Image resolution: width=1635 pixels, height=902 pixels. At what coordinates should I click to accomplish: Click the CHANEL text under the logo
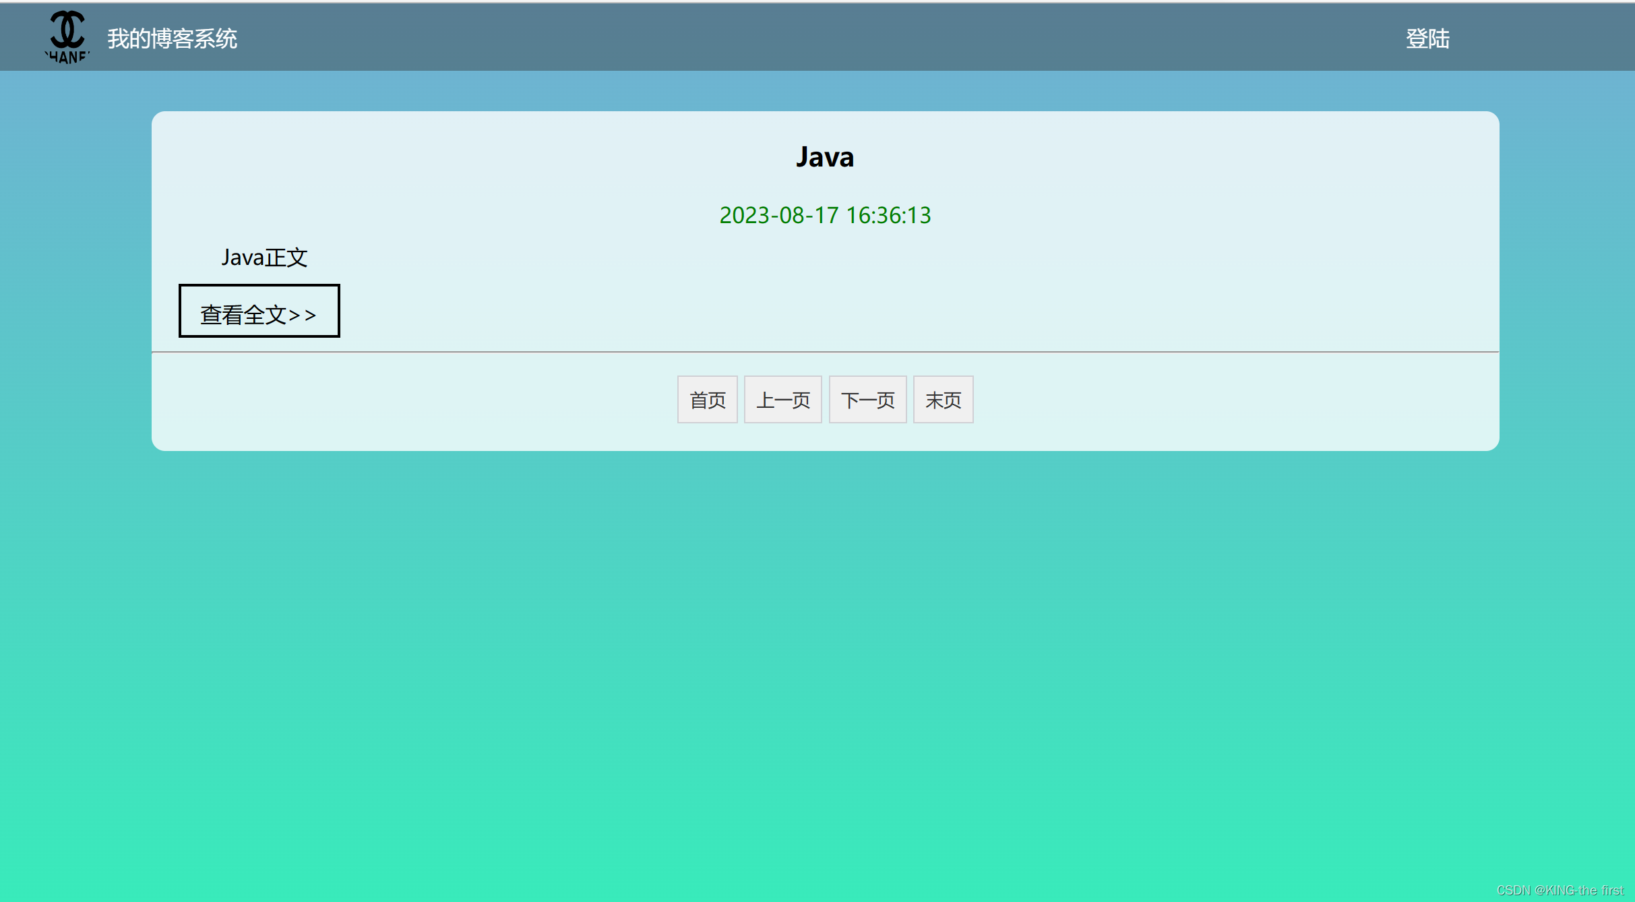tap(67, 57)
